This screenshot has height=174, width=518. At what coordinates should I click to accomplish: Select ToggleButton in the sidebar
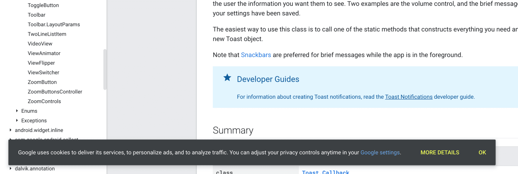(43, 5)
